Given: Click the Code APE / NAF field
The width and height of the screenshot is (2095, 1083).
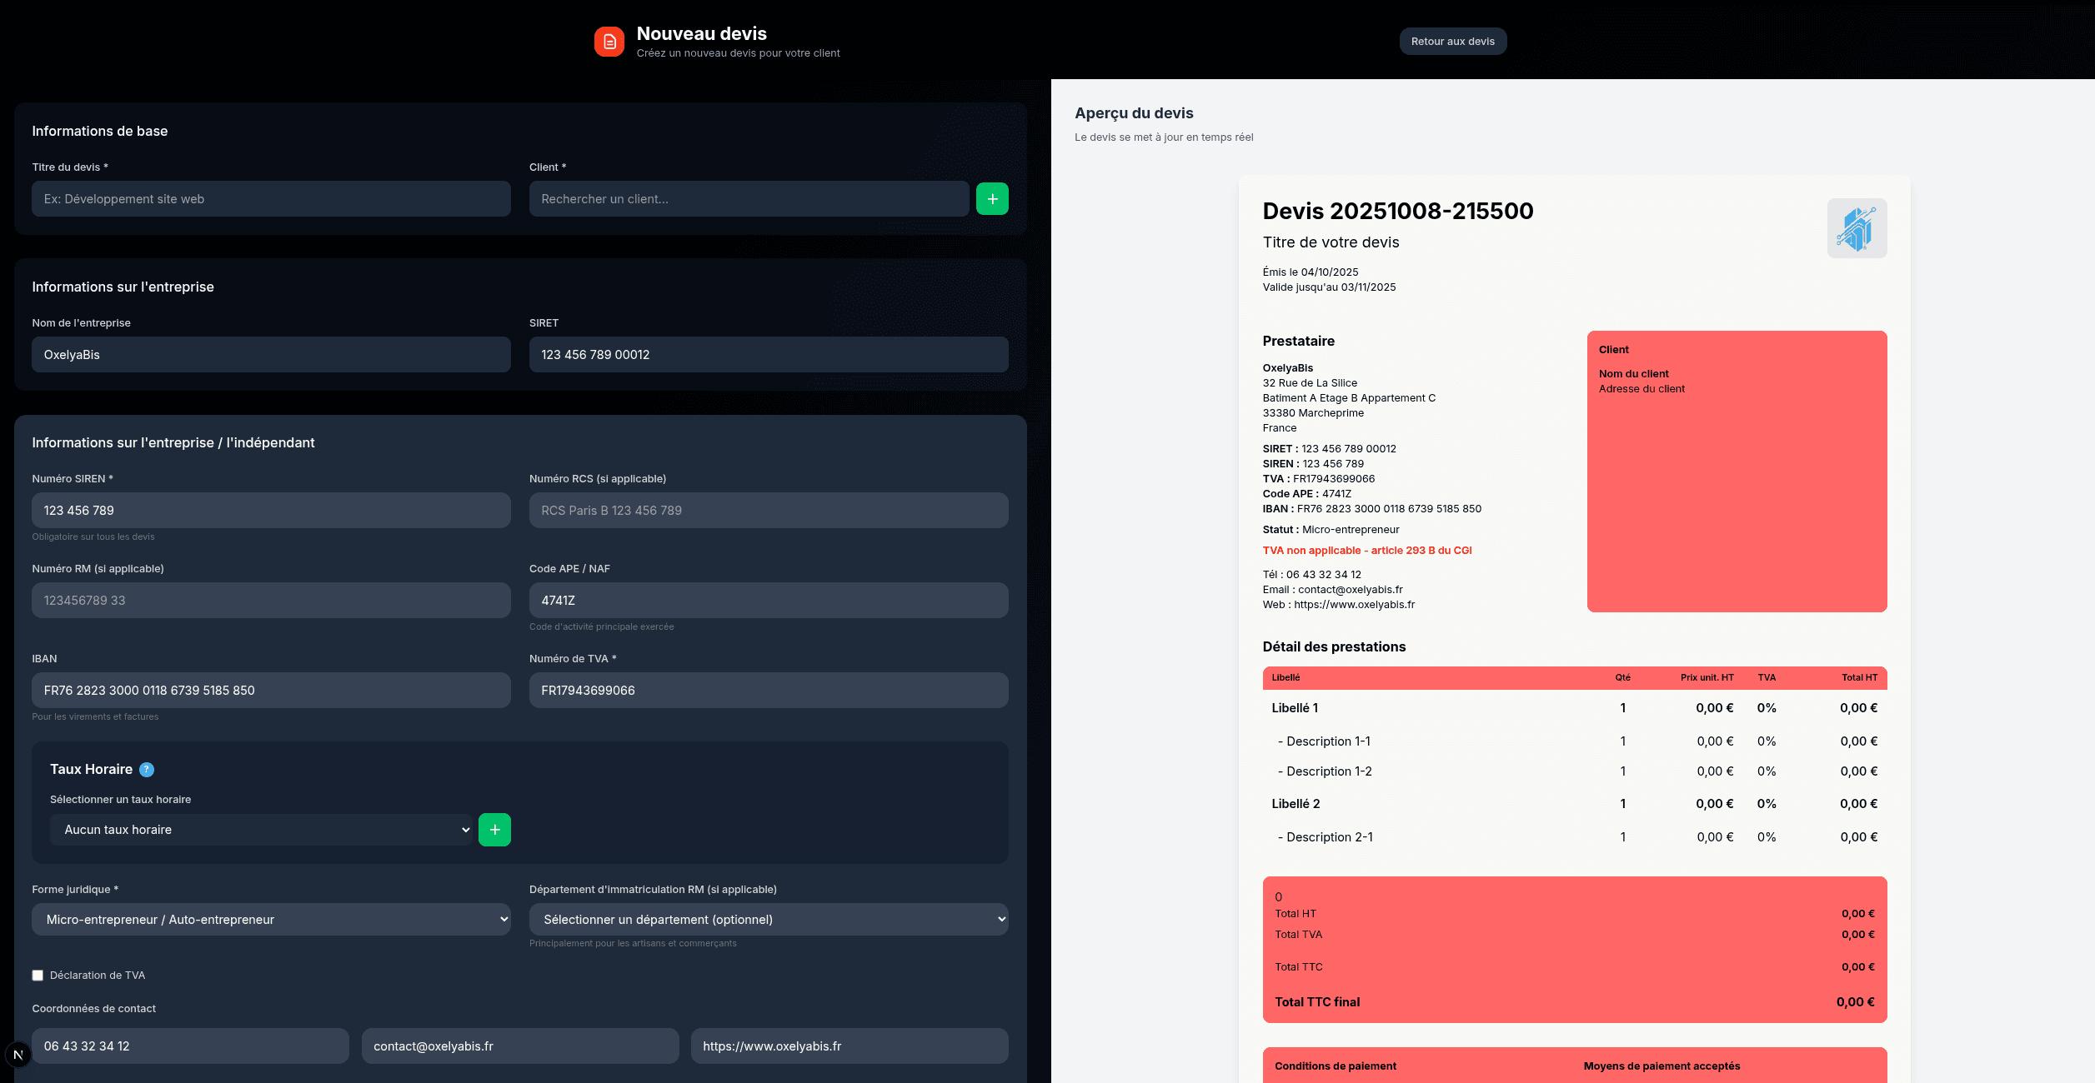Looking at the screenshot, I should pyautogui.click(x=768, y=601).
